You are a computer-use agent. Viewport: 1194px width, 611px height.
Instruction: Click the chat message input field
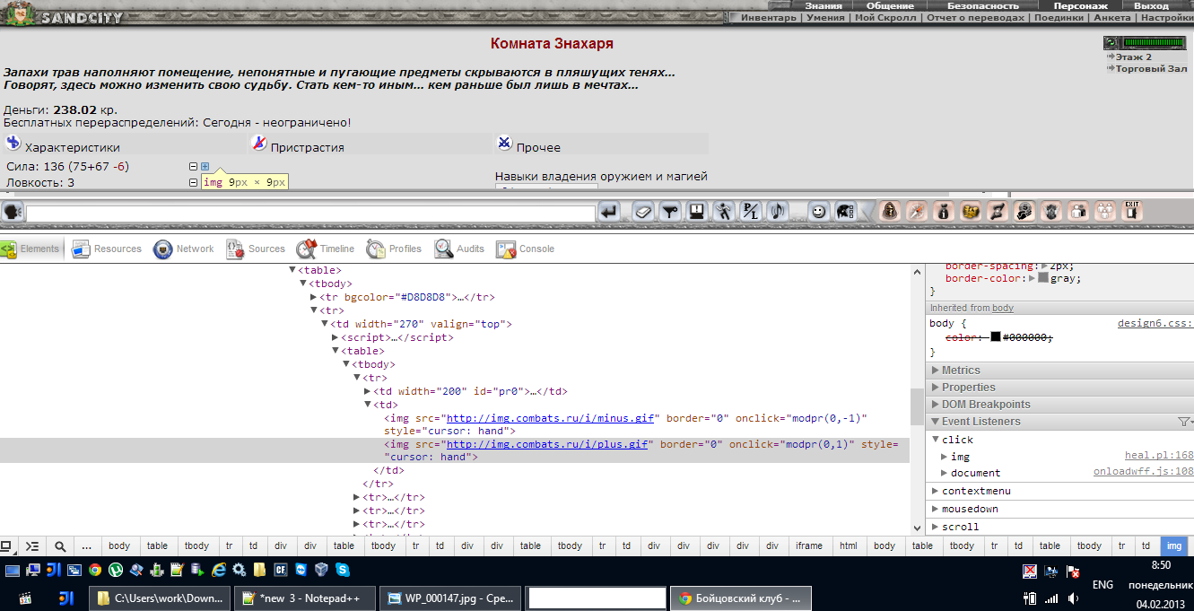[310, 214]
